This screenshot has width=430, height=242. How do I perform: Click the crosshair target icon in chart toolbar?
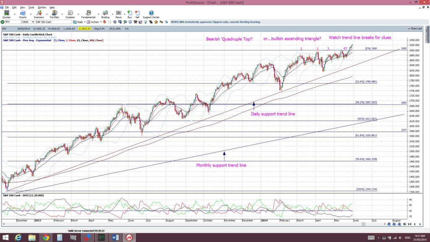[x=115, y=22]
